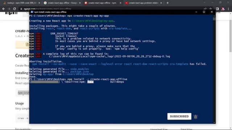Click the 'npm inst' code snippet
232x130 pixels.
coord(24,93)
